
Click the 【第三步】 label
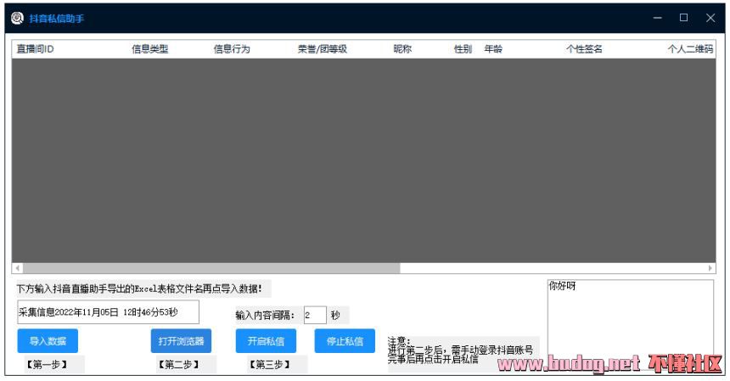tap(270, 364)
